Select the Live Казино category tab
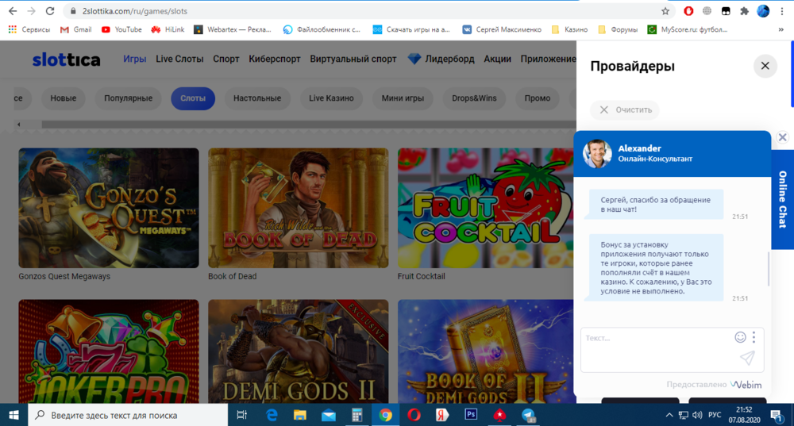The image size is (794, 426). 331,98
